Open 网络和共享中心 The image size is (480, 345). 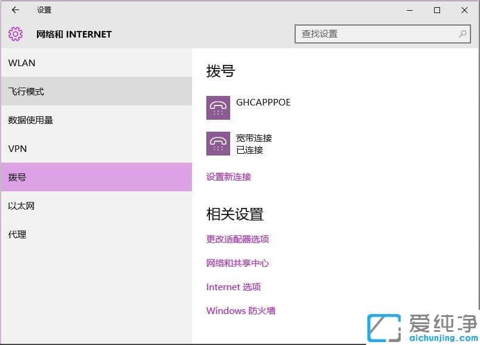point(236,263)
